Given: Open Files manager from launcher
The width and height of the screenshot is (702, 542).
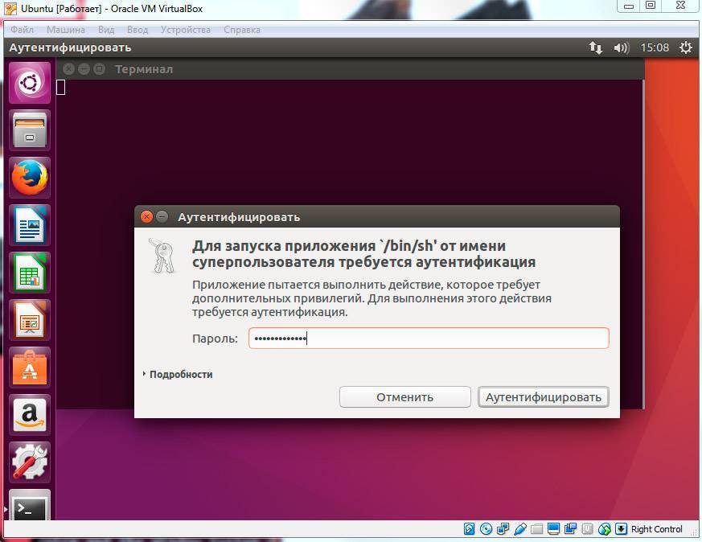Looking at the screenshot, I should 30,130.
